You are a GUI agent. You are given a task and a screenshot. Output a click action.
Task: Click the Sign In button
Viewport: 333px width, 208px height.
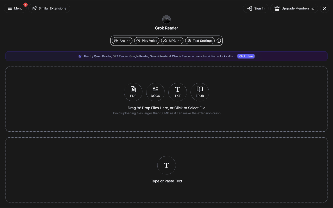(256, 8)
